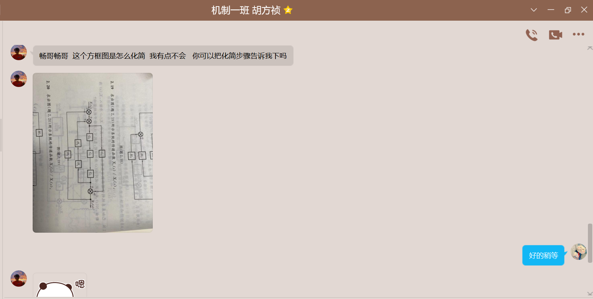Start a video call with the contact
The height and width of the screenshot is (299, 593).
click(555, 35)
